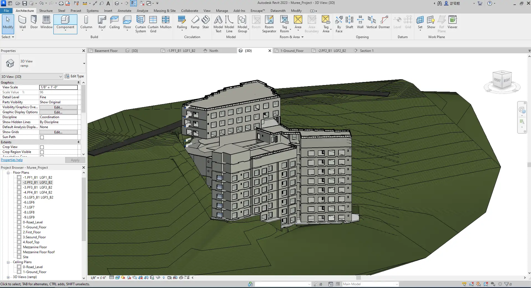Image resolution: width=531 pixels, height=288 pixels.
Task: Enable the Sun Path checkbox
Action: (42, 137)
